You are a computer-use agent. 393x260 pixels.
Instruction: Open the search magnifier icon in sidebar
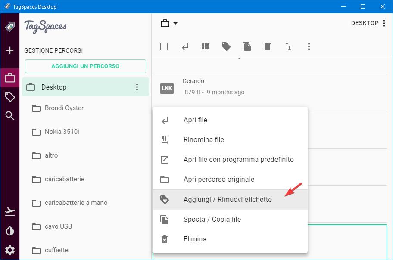(10, 116)
